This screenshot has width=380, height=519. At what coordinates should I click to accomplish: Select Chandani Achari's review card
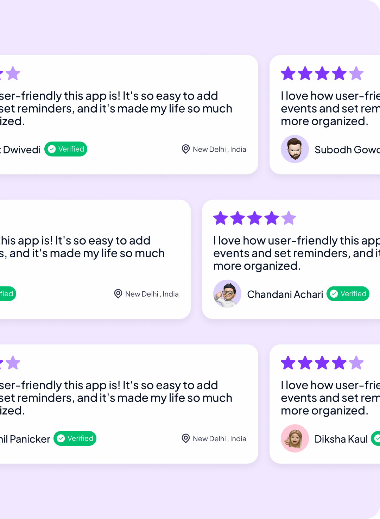click(292, 259)
